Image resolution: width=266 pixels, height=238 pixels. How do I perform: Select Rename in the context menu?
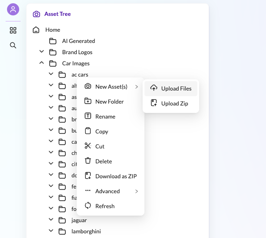110,117
